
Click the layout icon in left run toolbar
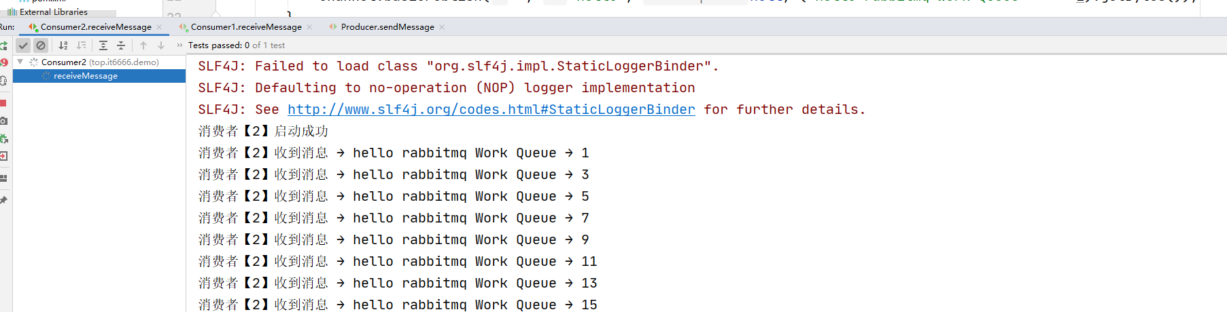(x=3, y=178)
